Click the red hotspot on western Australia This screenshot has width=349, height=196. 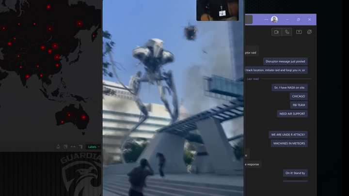pyautogui.click(x=62, y=122)
